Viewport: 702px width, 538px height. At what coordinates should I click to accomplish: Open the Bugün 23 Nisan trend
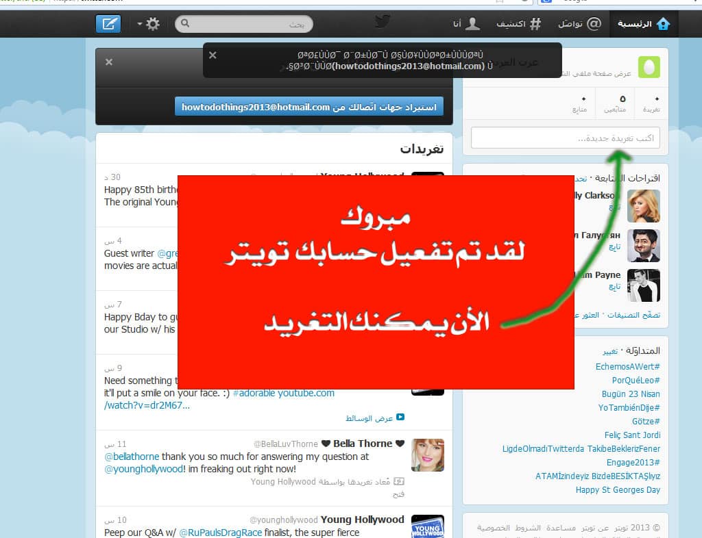(x=631, y=394)
